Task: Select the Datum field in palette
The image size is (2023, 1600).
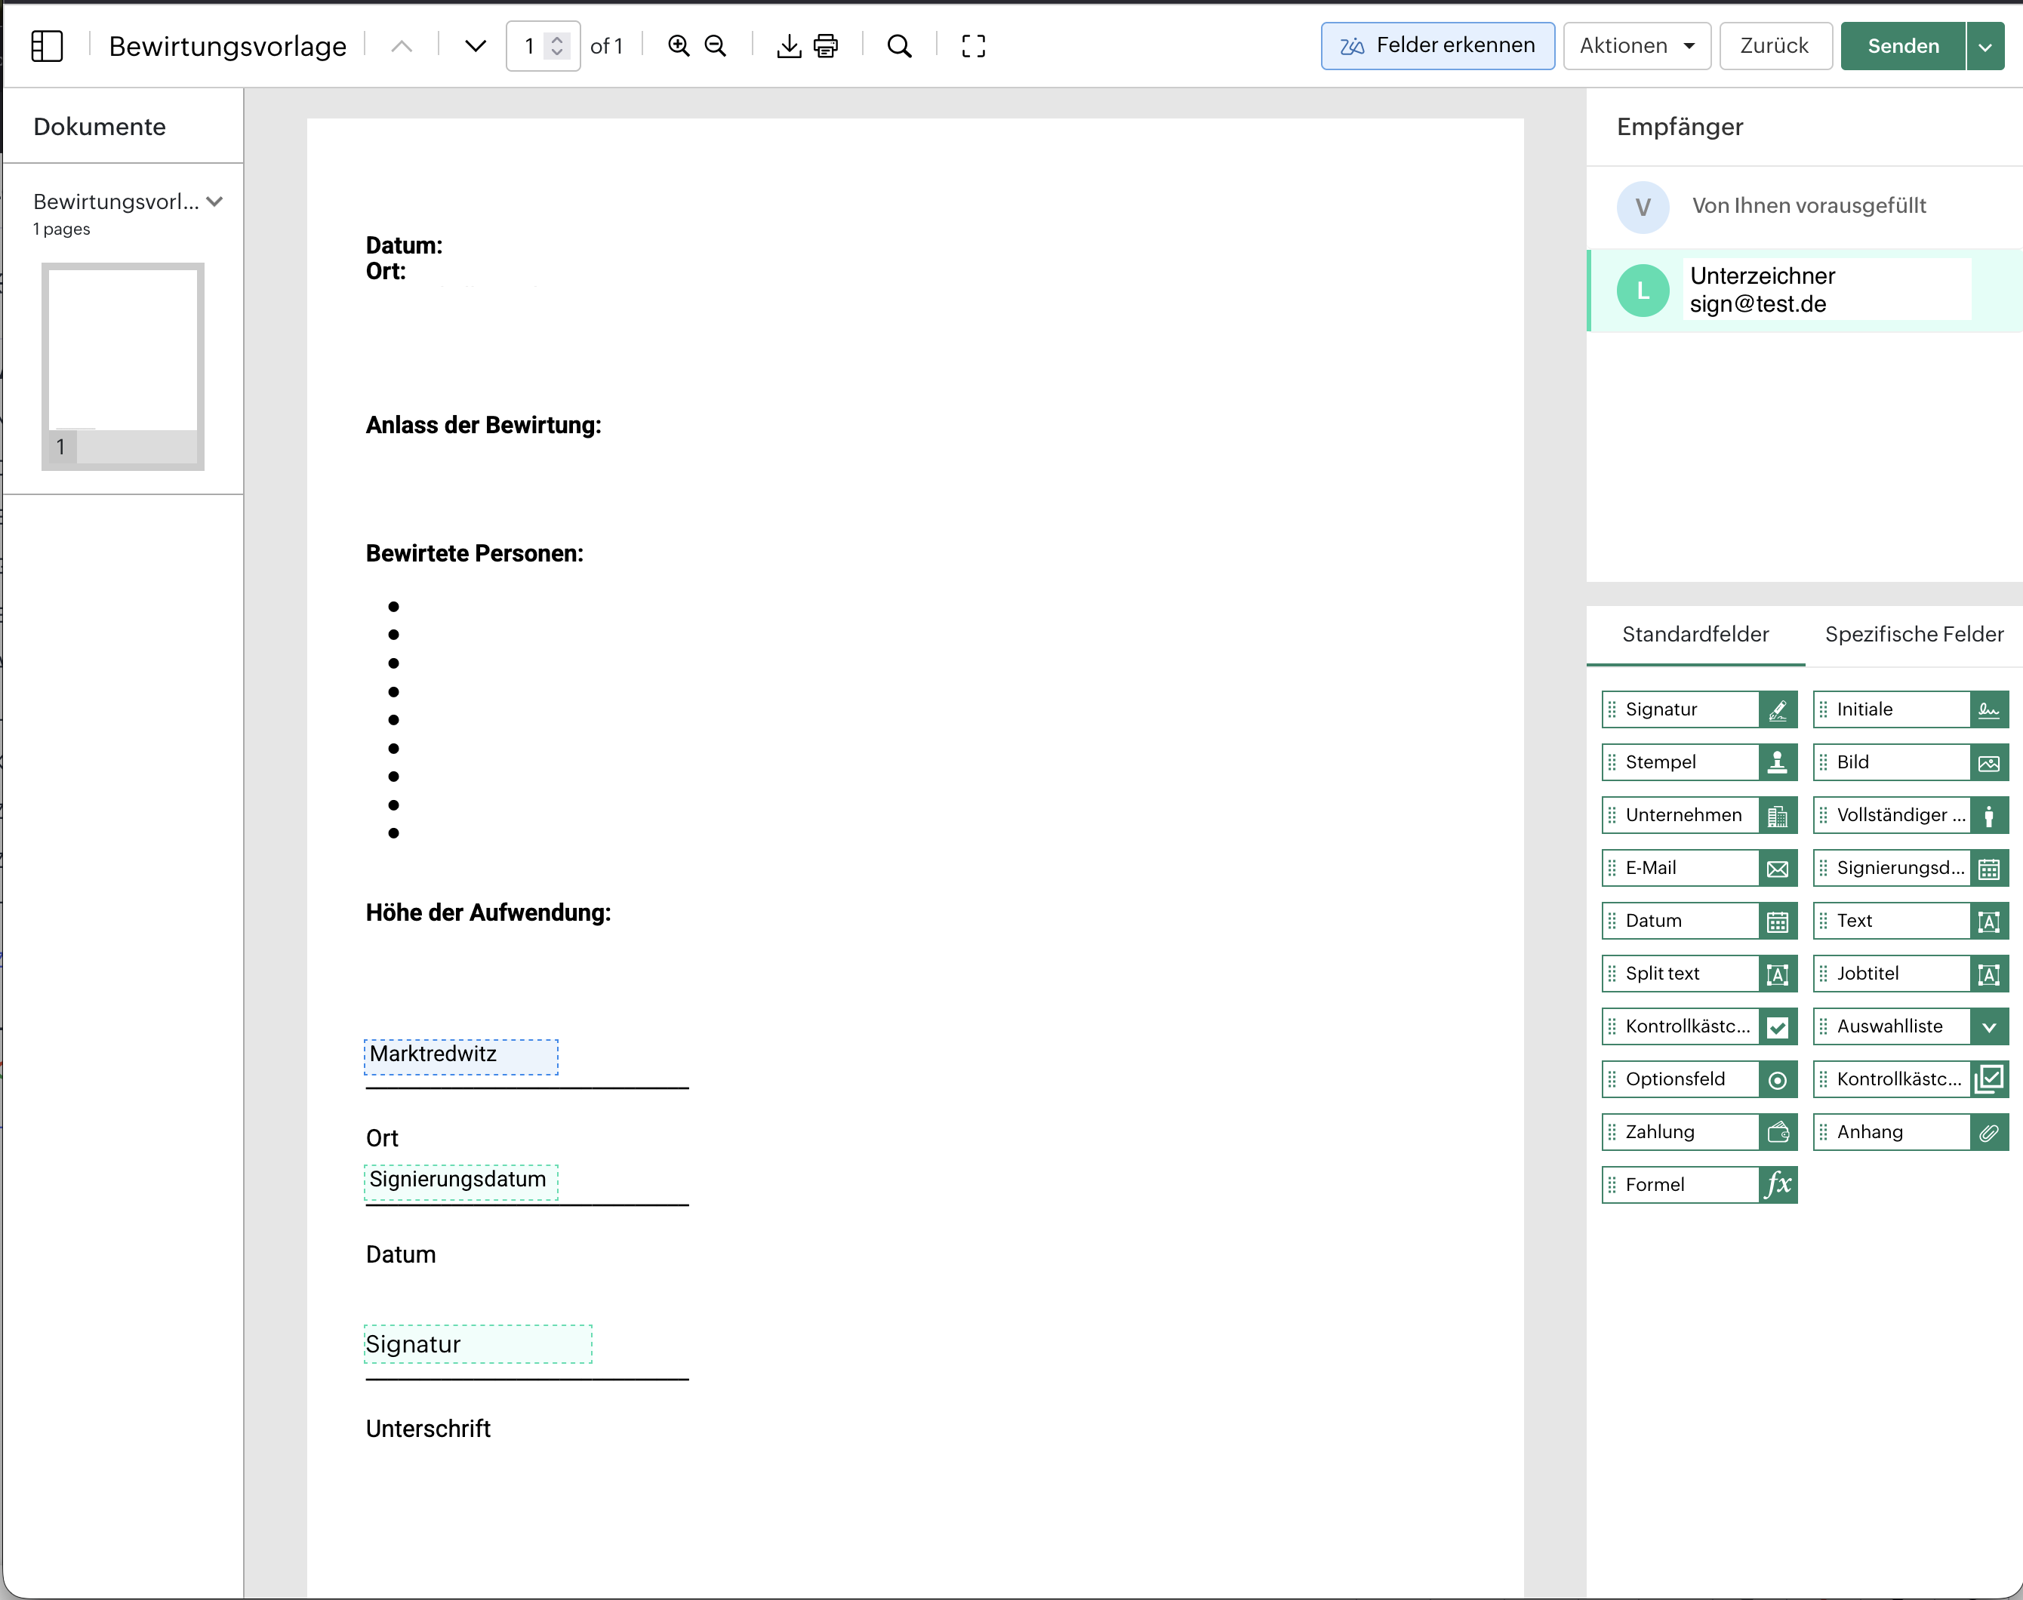Action: [1700, 921]
